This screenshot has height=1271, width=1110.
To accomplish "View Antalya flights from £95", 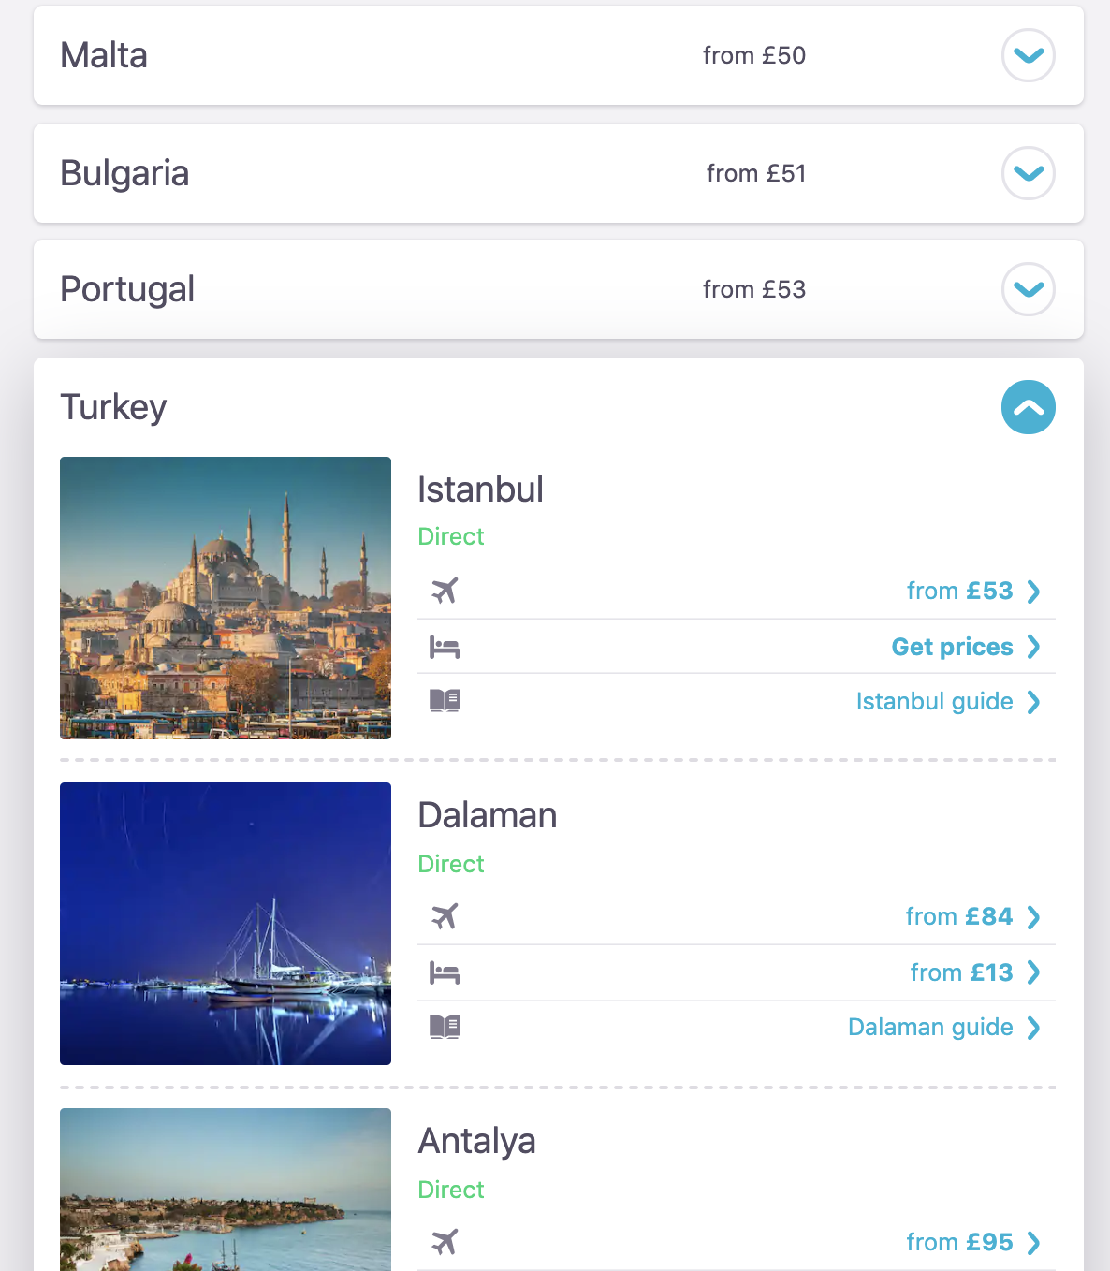I will 971,1242.
